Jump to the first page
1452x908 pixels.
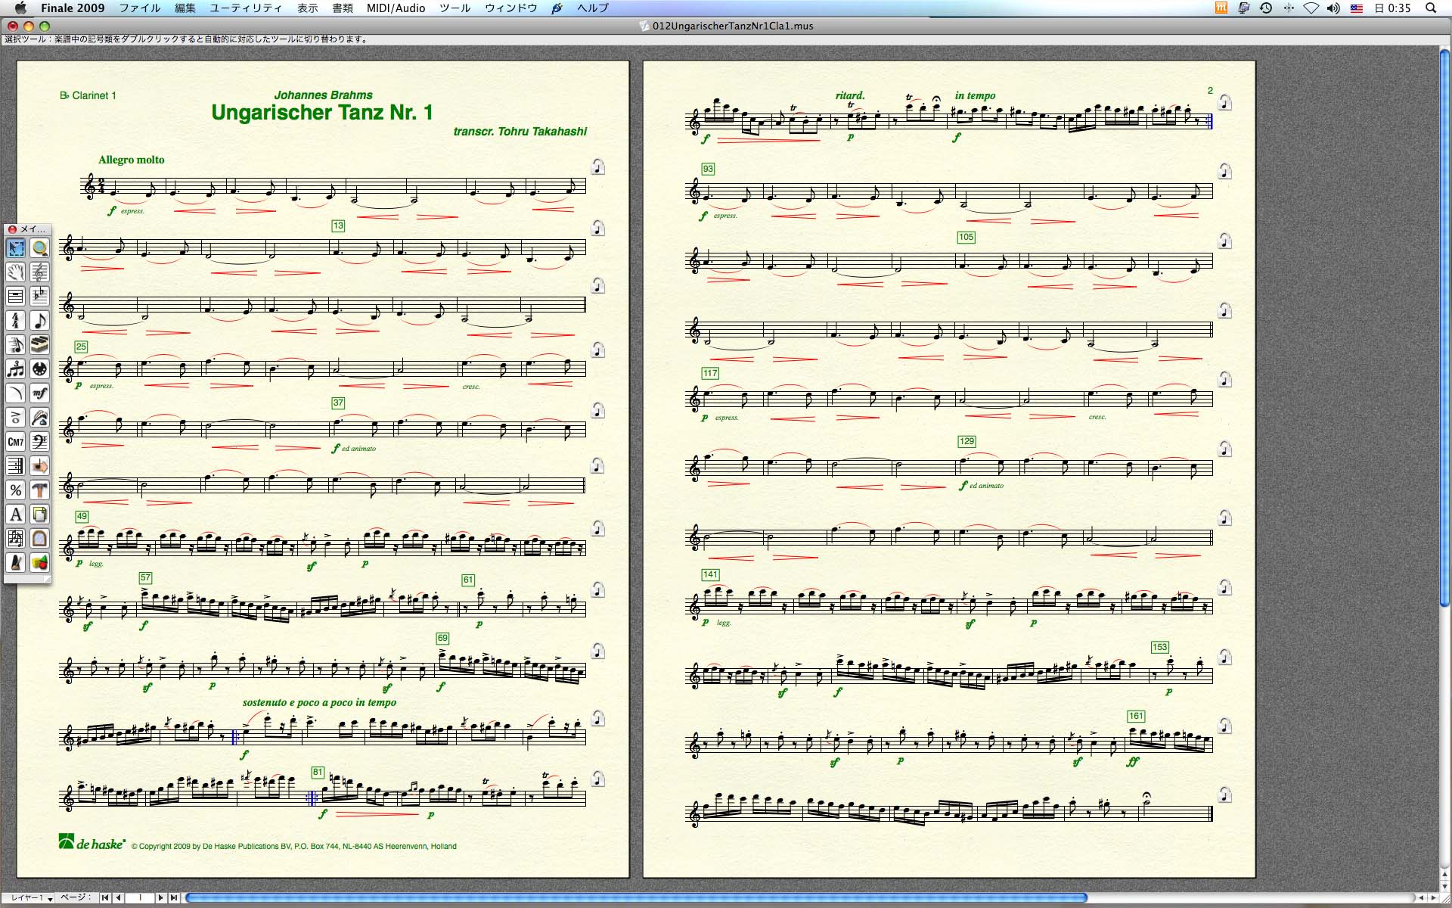105,897
